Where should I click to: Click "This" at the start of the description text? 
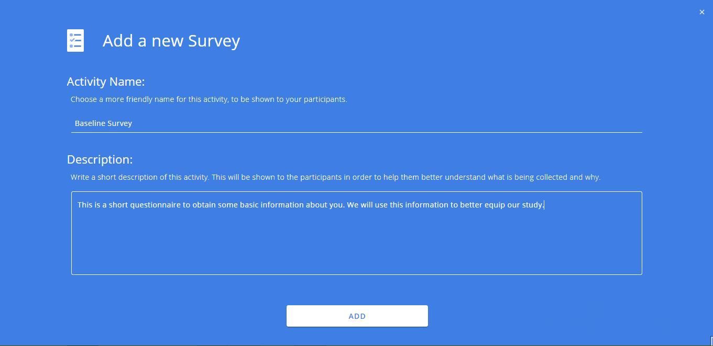tap(85, 205)
